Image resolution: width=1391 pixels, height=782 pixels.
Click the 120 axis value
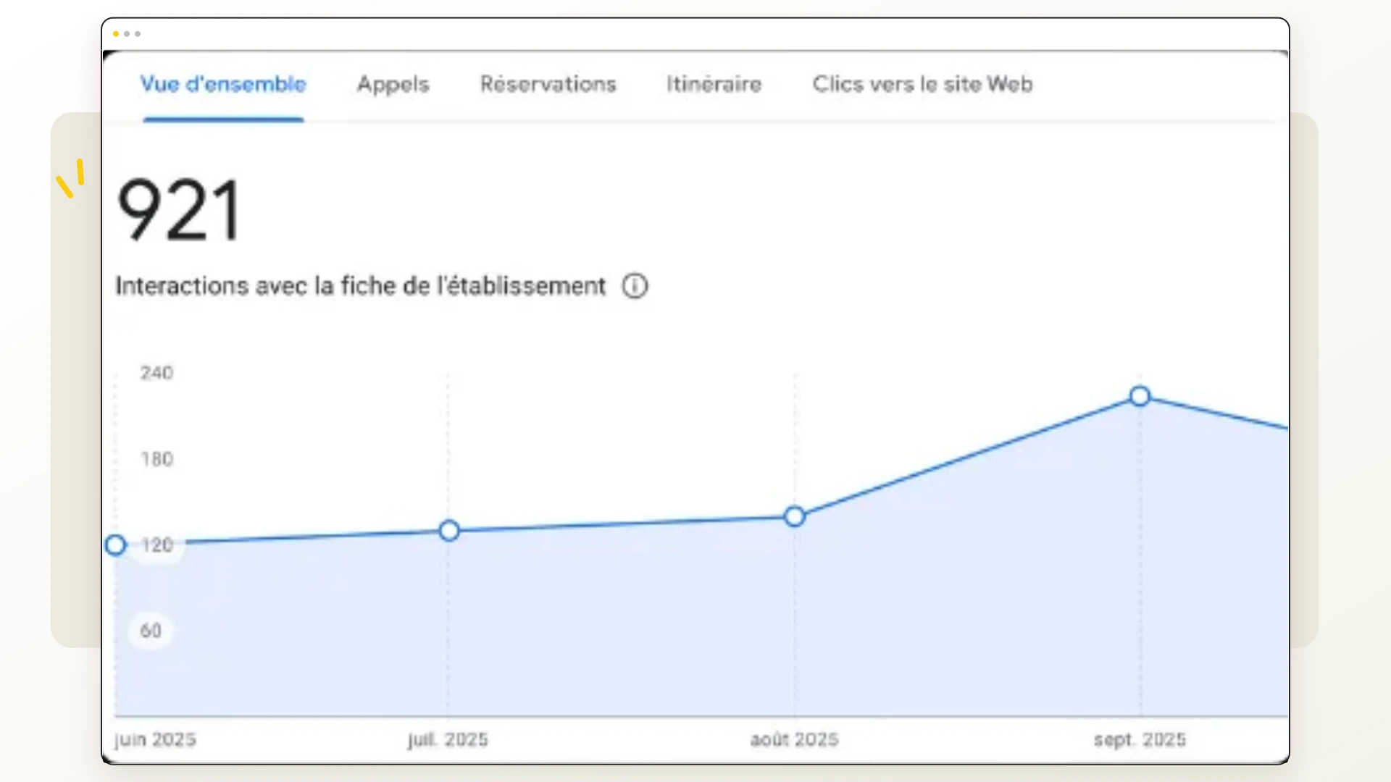156,545
